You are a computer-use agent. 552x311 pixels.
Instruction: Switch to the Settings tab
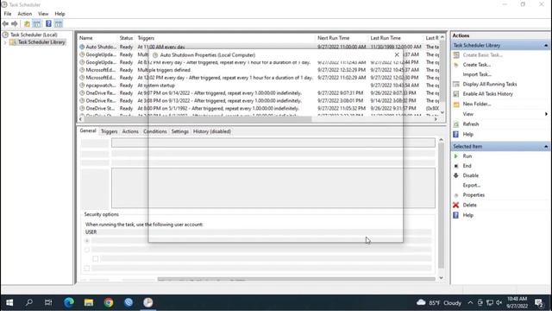(180, 131)
